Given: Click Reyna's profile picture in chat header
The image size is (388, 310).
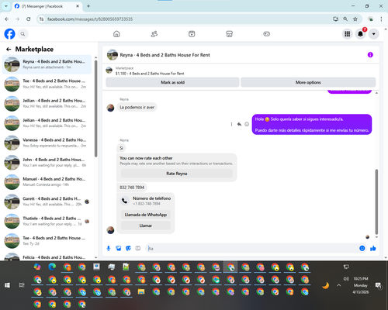Looking at the screenshot, I should 113,55.
